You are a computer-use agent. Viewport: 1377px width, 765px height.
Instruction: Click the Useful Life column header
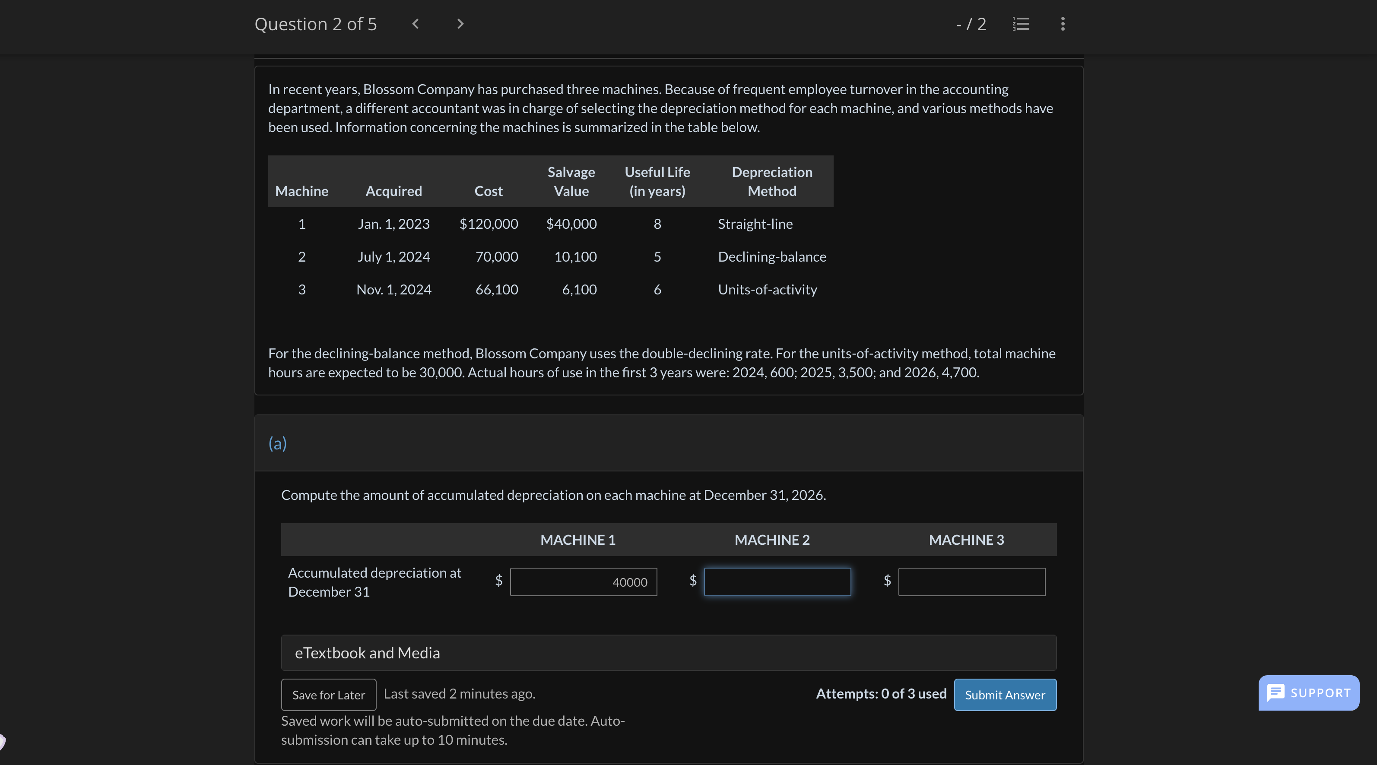pyautogui.click(x=657, y=181)
